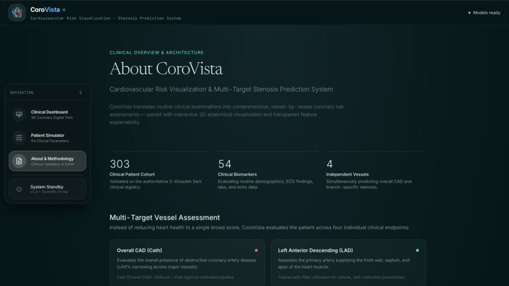Click the CoroVista title in the header
The width and height of the screenshot is (509, 286).
pos(45,9)
